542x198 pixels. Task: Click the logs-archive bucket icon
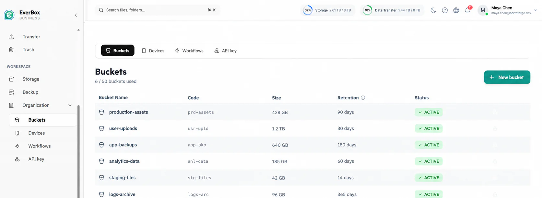click(101, 194)
